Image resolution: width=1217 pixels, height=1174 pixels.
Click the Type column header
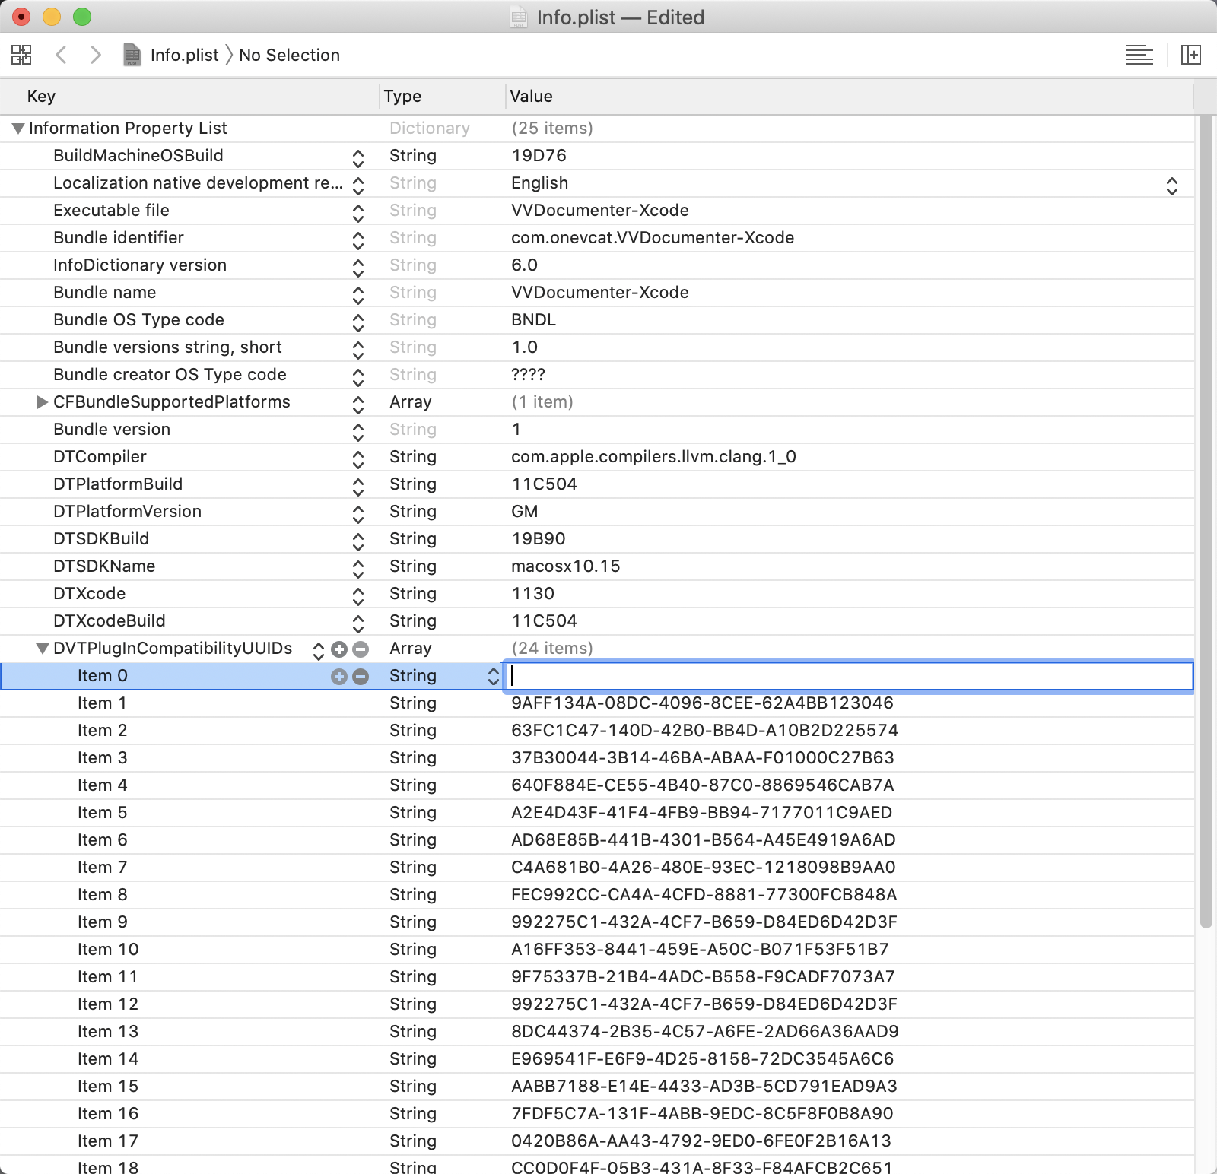pos(443,97)
